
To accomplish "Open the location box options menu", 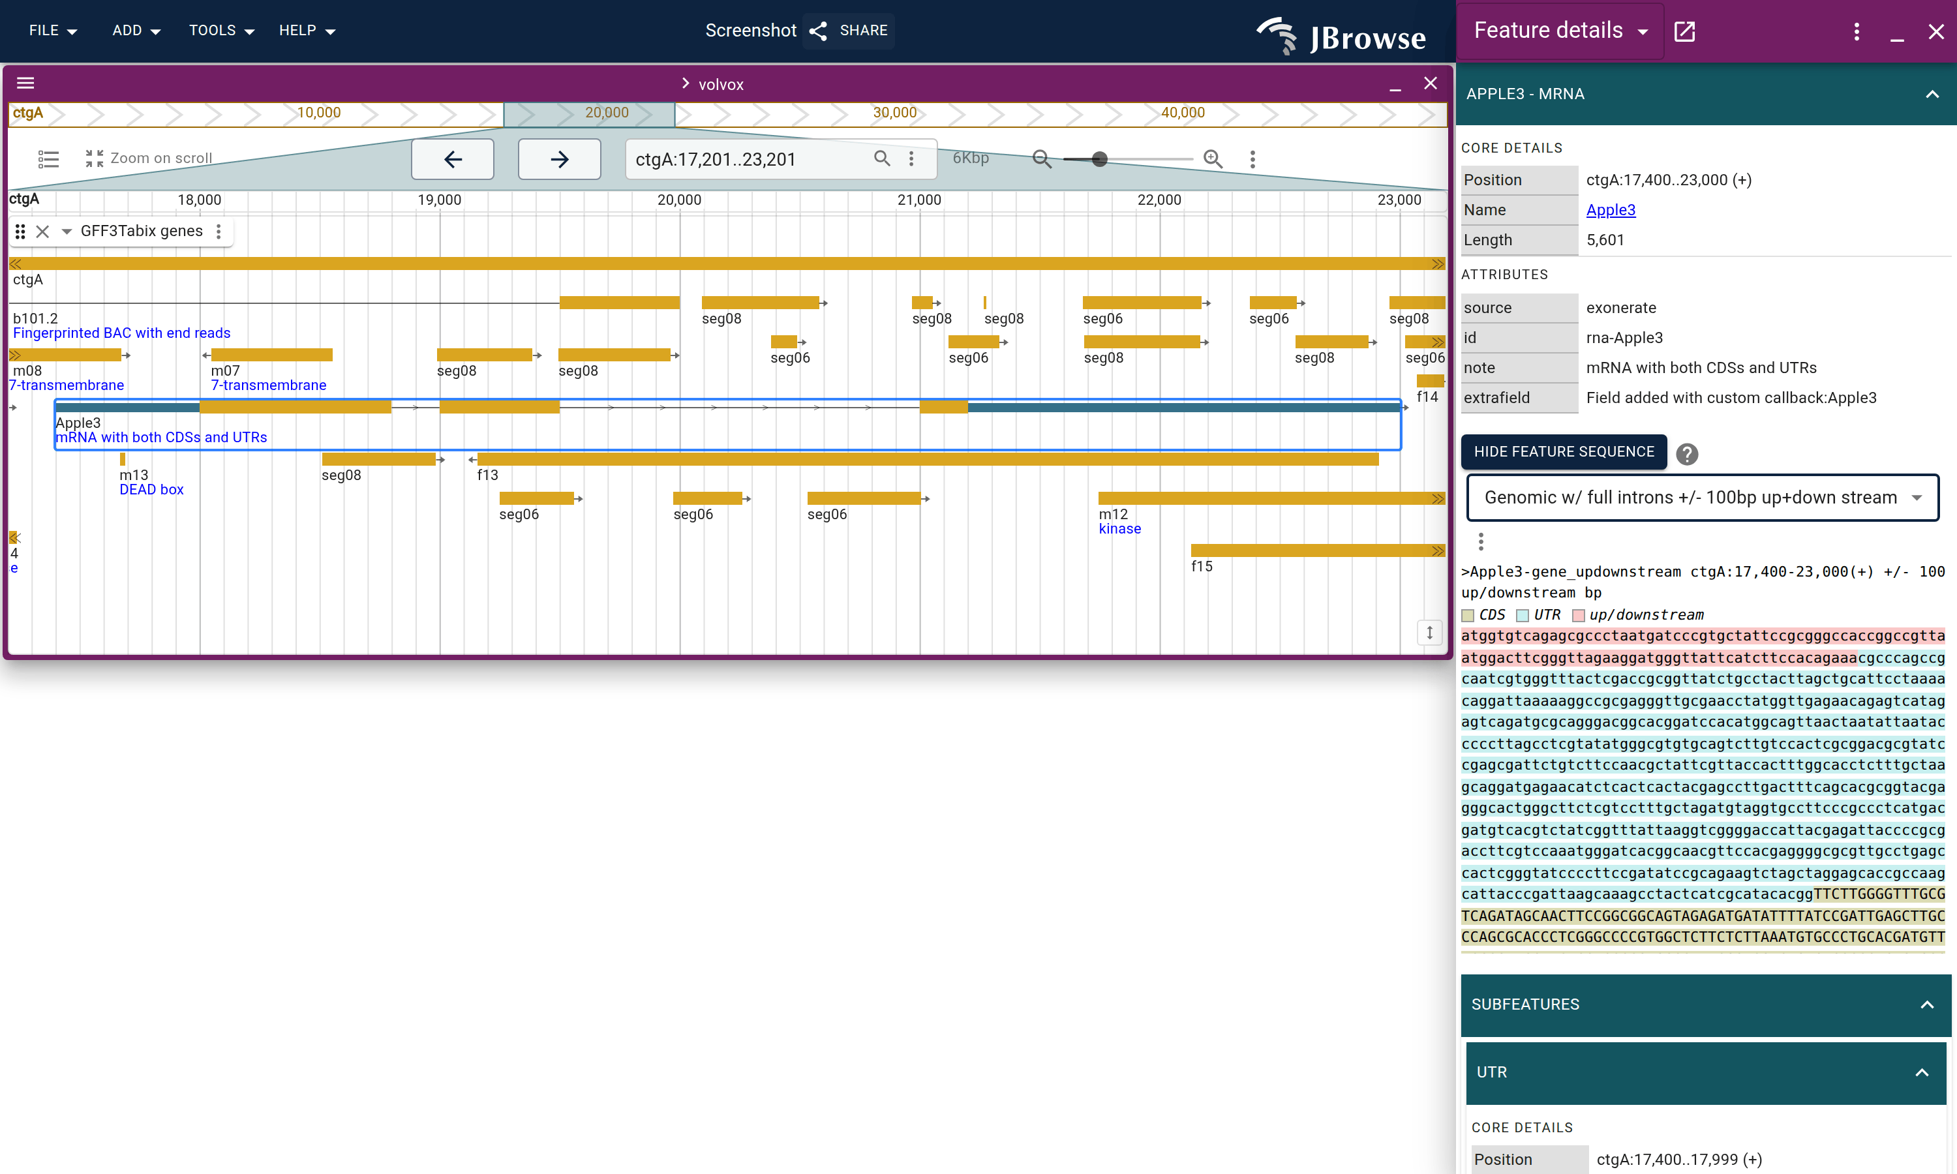I will point(911,158).
